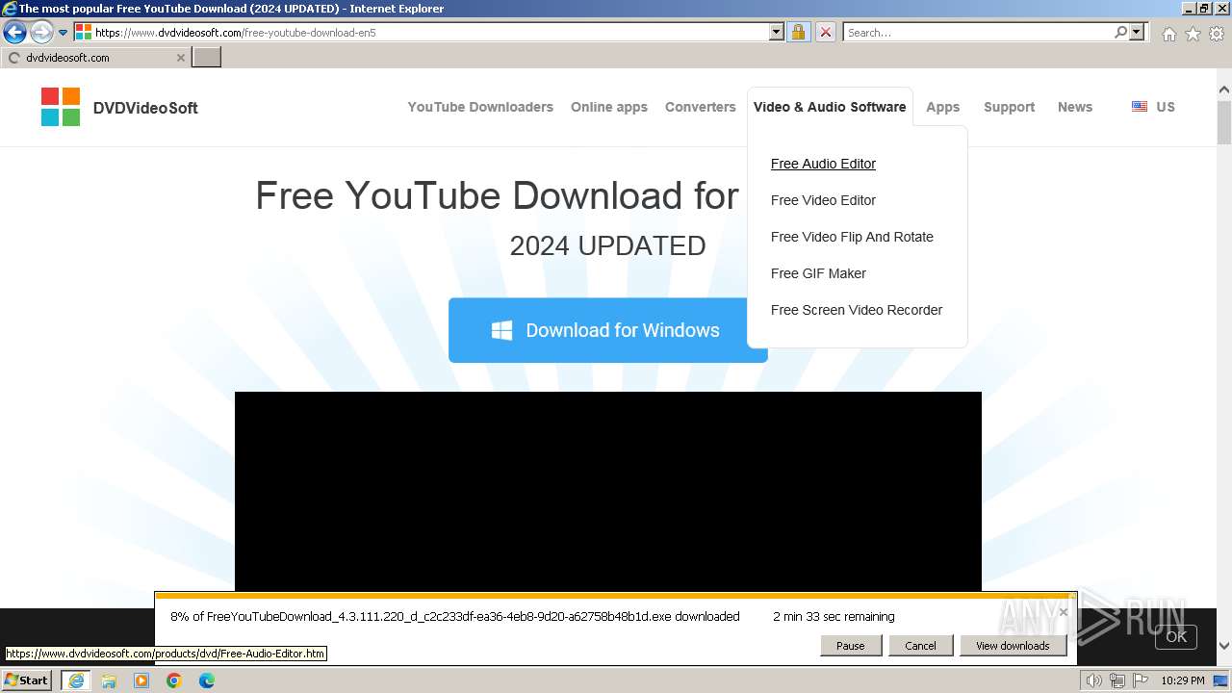Image resolution: width=1232 pixels, height=693 pixels.
Task: Click the 10:29 PM clock
Action: tap(1182, 680)
